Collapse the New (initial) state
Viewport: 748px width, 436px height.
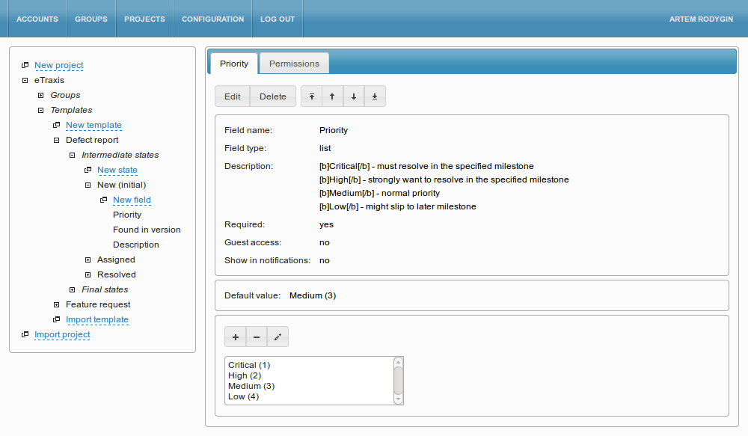pyautogui.click(x=88, y=185)
